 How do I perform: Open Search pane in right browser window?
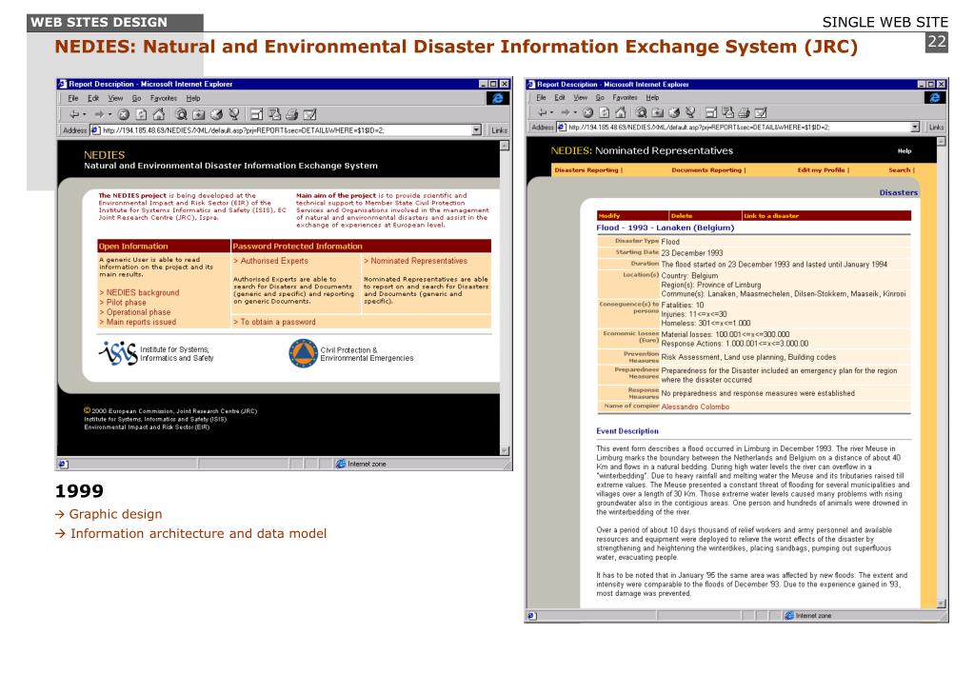point(641,112)
